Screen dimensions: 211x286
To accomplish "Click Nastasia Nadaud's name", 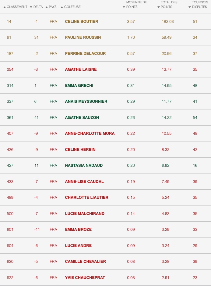I will point(84,166).
